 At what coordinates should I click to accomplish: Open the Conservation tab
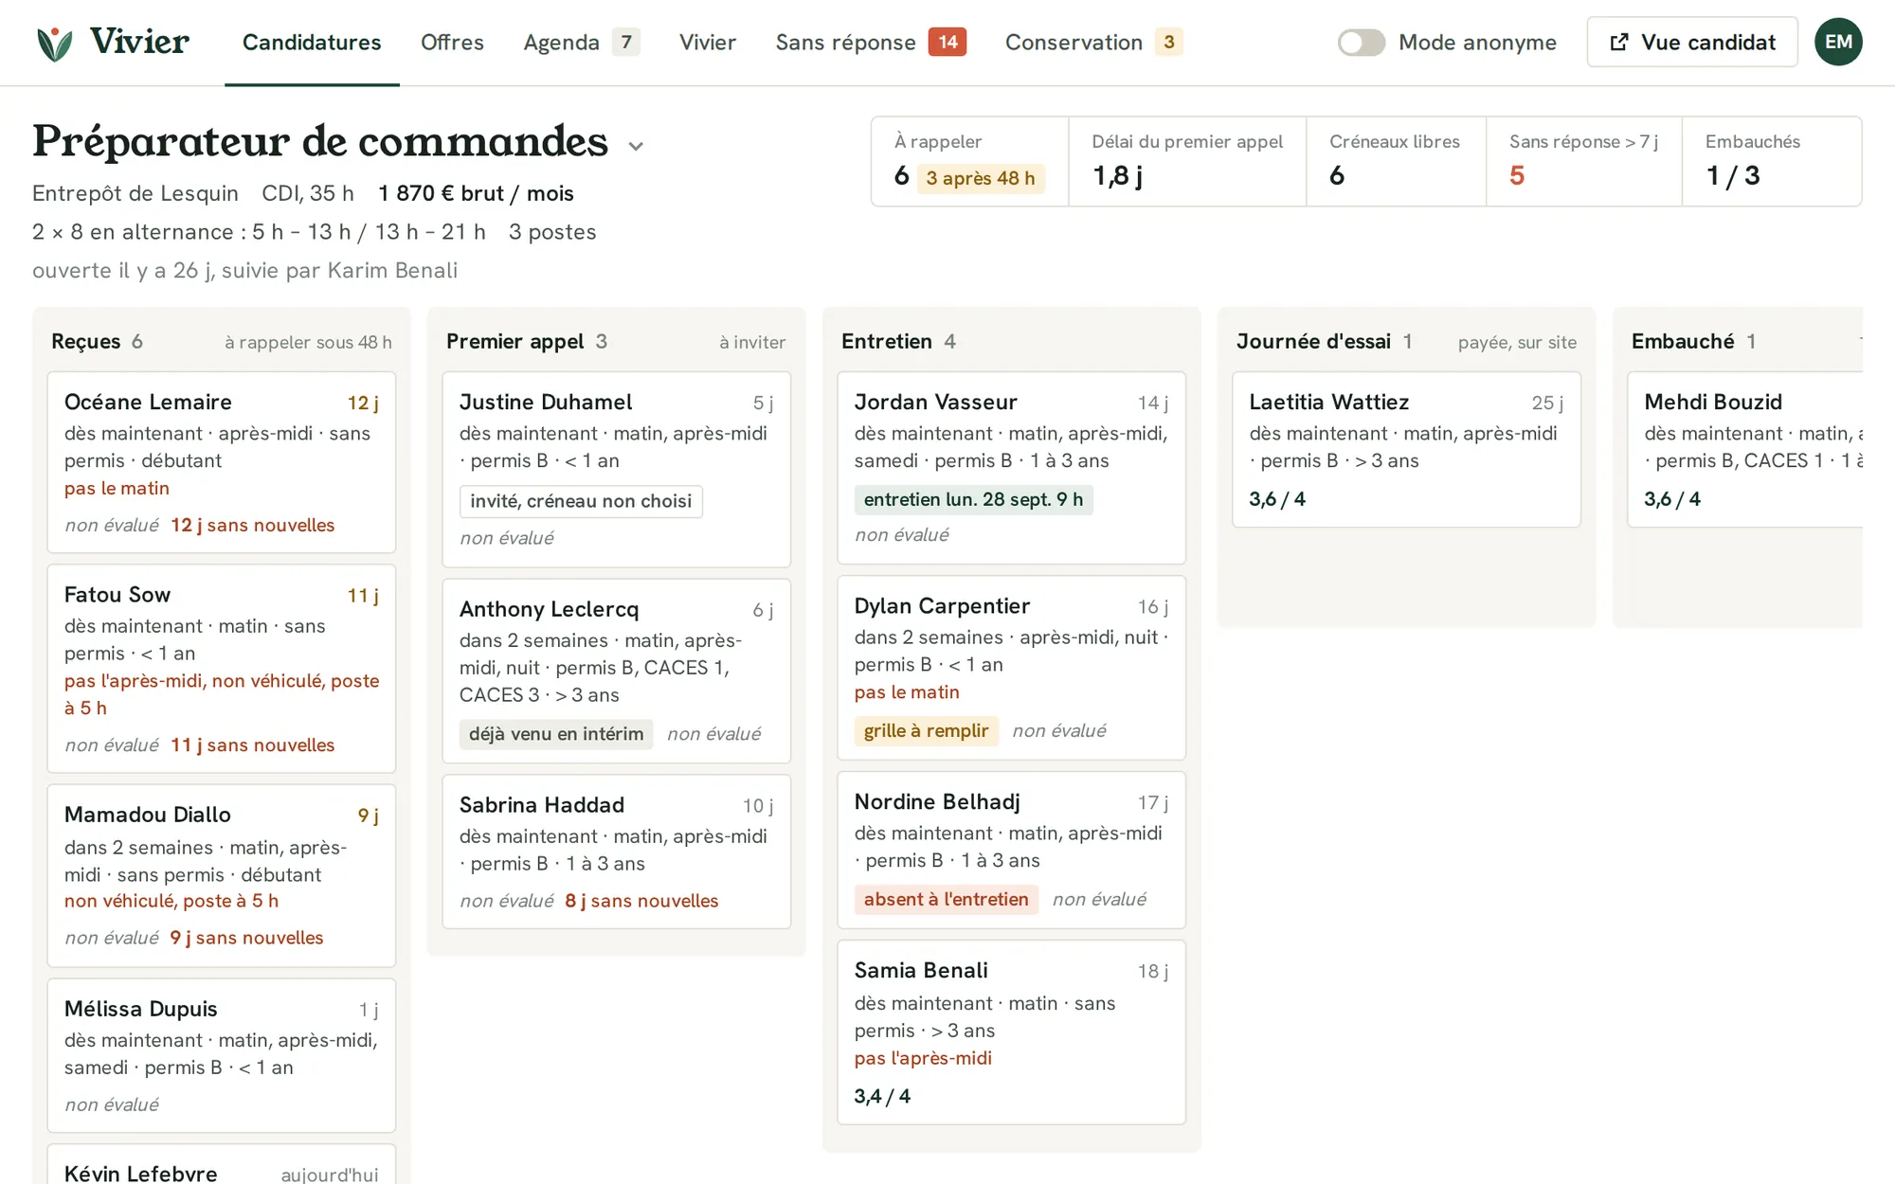coord(1093,43)
